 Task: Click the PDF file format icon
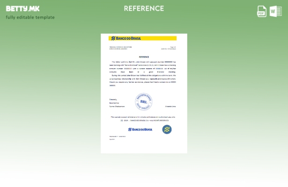[262, 11]
